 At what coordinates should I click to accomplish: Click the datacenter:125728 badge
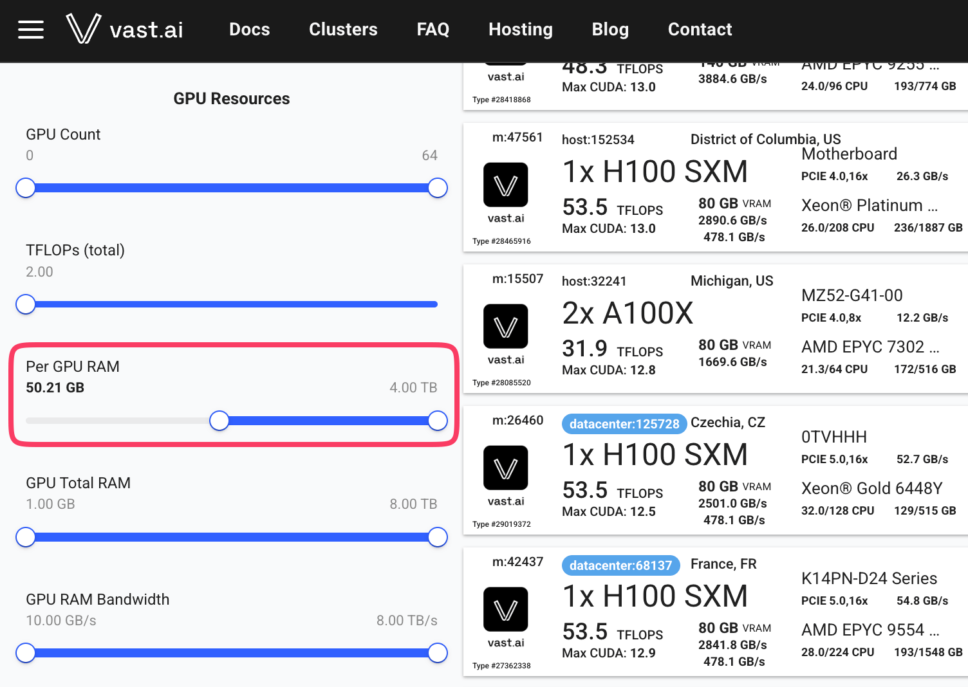tap(624, 424)
